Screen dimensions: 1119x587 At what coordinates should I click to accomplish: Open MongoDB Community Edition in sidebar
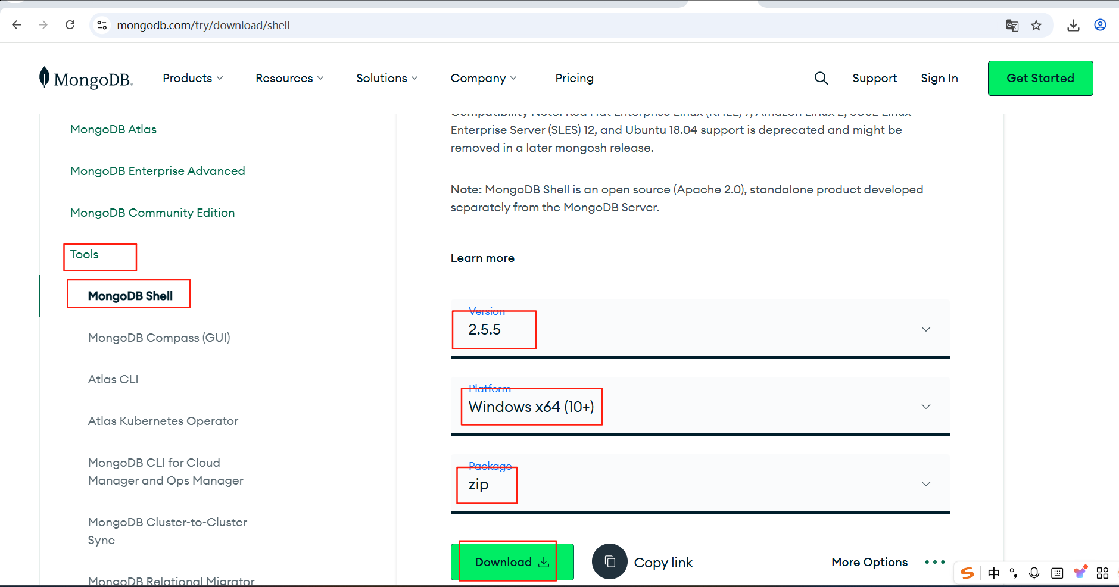tap(152, 213)
